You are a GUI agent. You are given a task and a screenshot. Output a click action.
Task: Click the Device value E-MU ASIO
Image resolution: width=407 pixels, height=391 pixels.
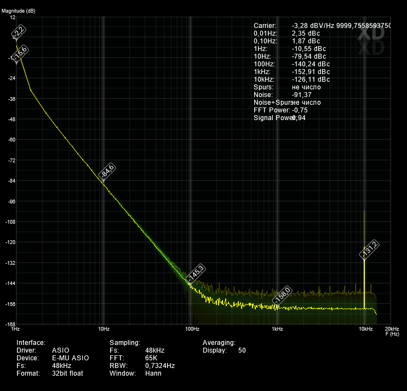click(x=71, y=358)
